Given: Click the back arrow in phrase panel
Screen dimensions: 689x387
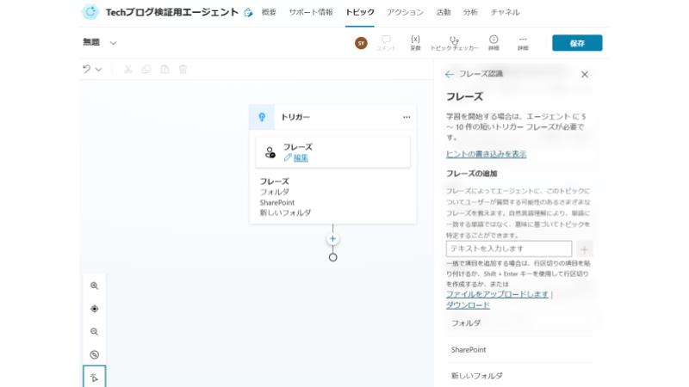Looking at the screenshot, I should pos(449,75).
